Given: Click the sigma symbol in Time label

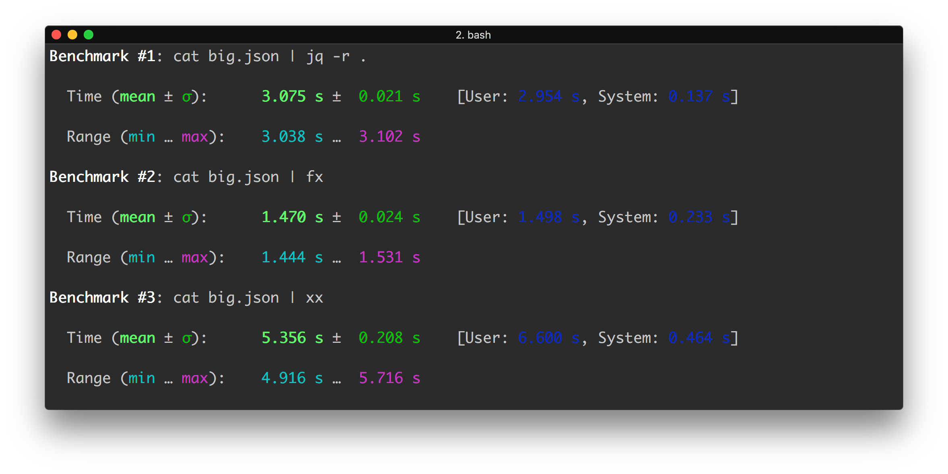Looking at the screenshot, I should tap(188, 96).
